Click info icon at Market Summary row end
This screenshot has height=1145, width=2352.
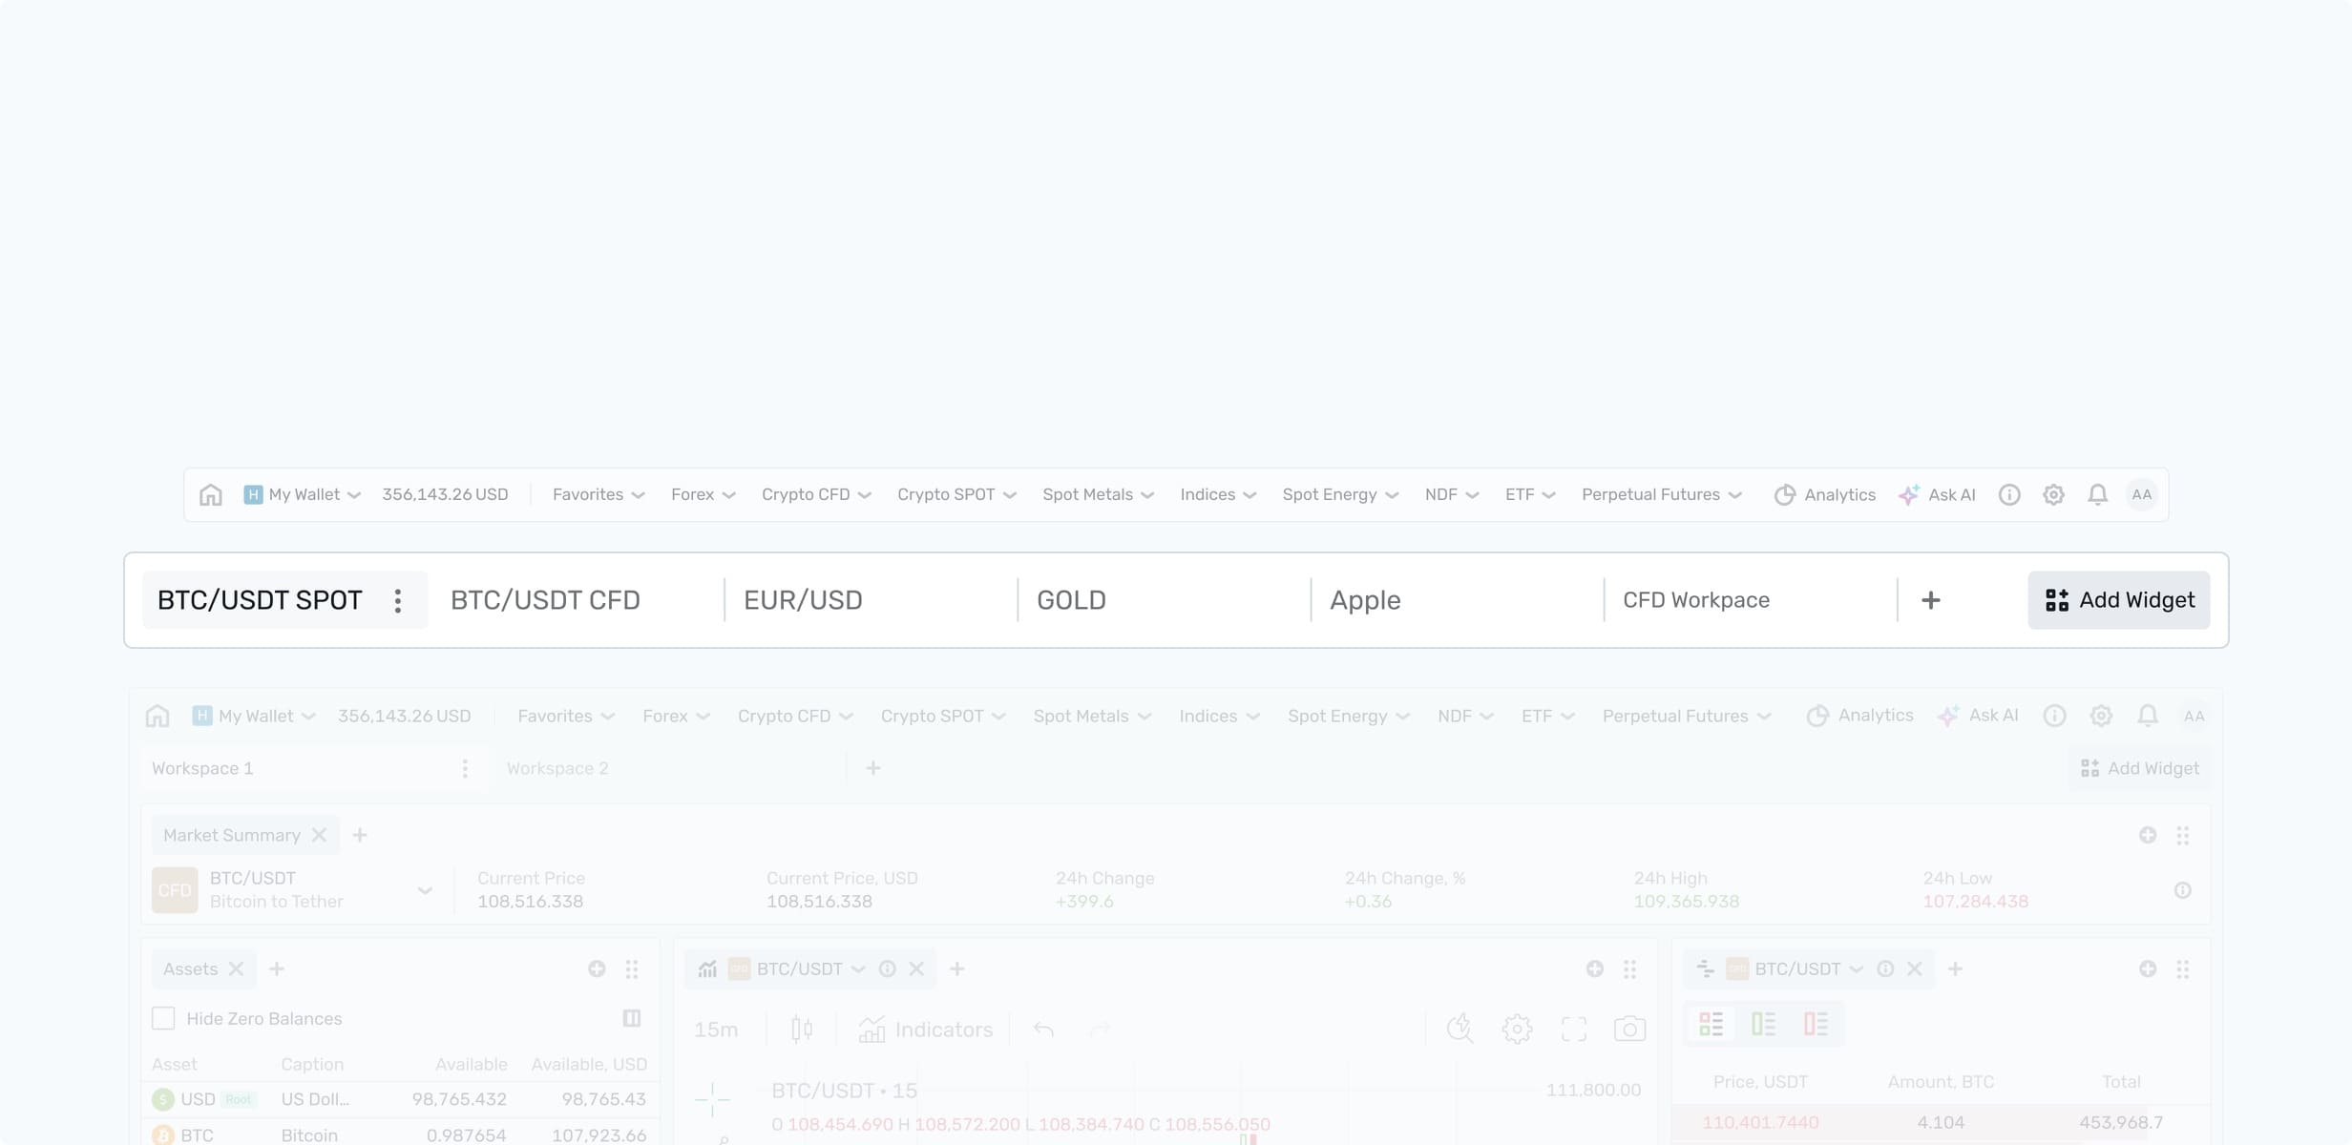2182,890
